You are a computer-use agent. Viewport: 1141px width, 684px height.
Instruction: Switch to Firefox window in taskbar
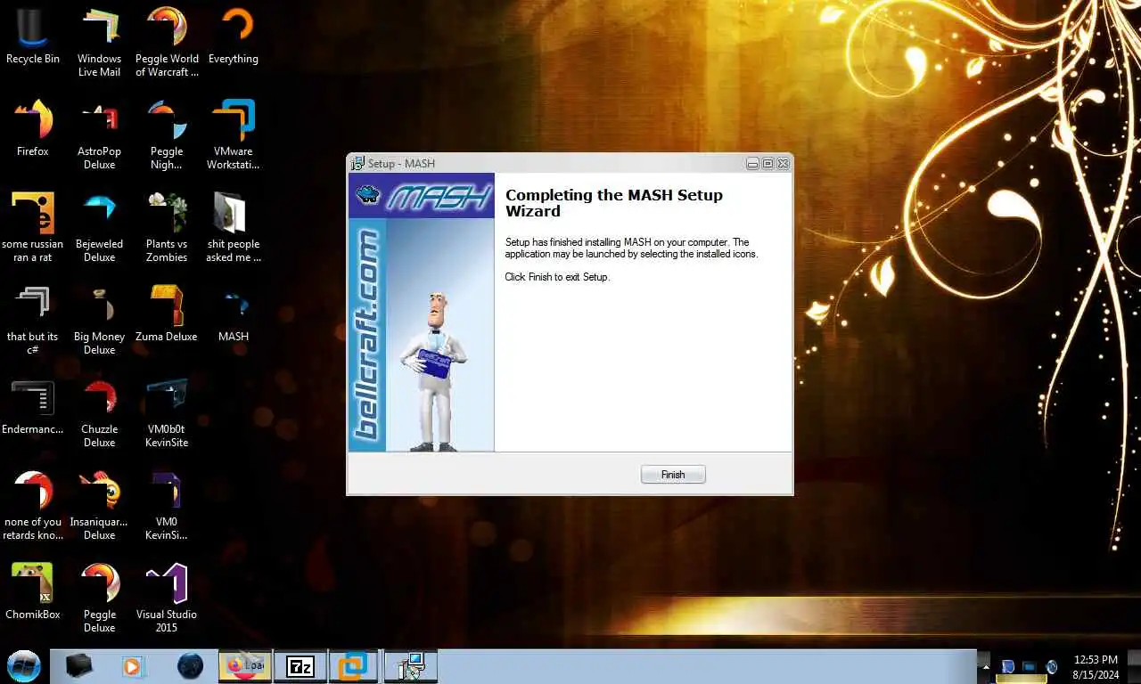(245, 666)
